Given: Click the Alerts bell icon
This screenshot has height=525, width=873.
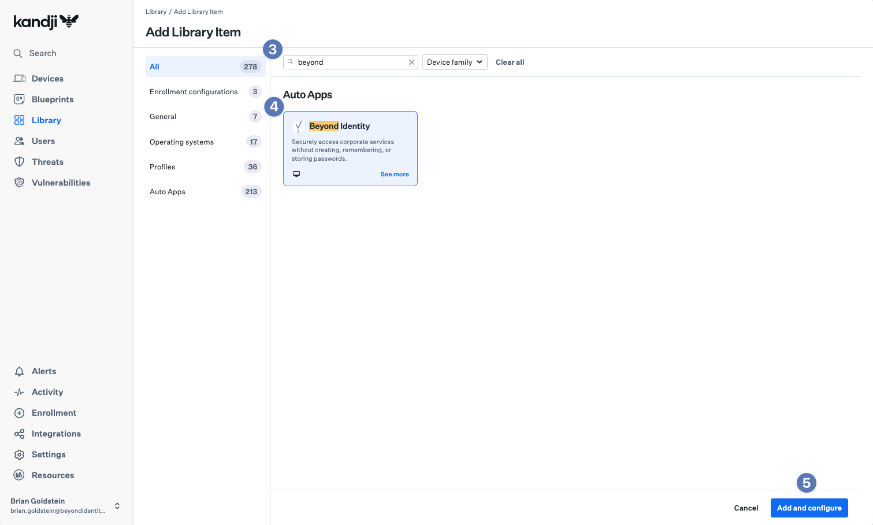Looking at the screenshot, I should point(19,371).
